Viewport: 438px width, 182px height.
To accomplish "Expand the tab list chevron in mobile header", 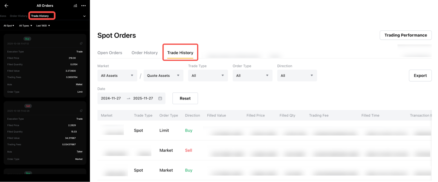I will (84, 16).
